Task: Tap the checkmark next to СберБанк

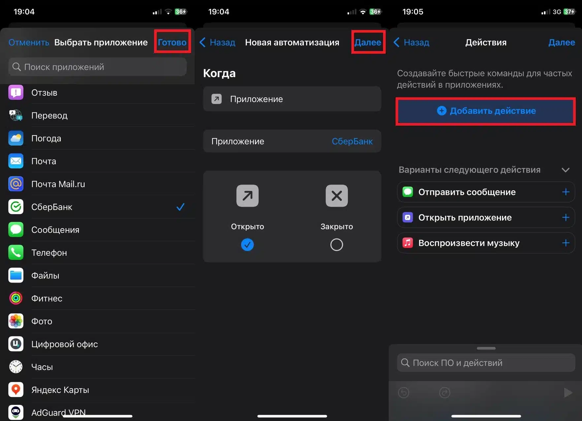Action: tap(180, 207)
